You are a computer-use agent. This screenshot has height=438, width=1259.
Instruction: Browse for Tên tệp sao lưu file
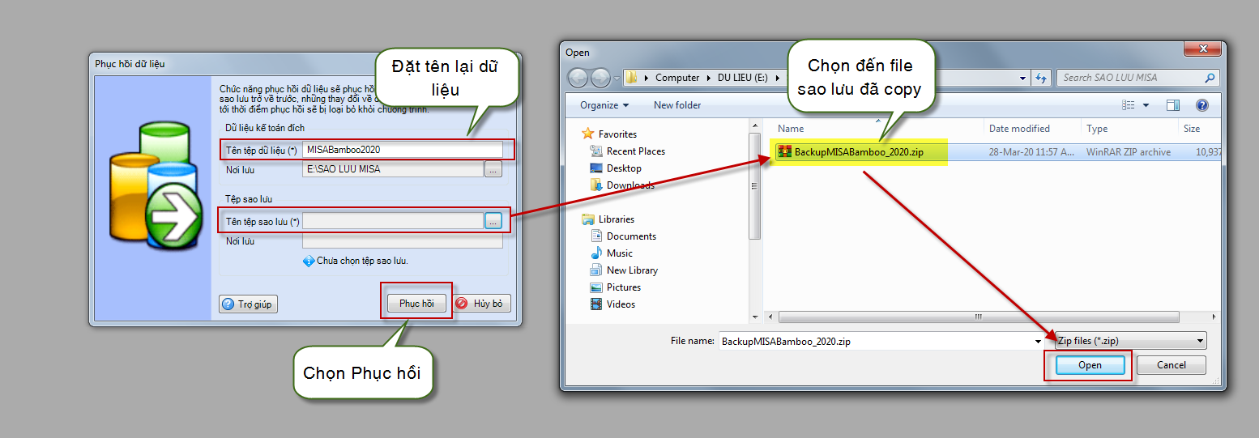[x=493, y=220]
